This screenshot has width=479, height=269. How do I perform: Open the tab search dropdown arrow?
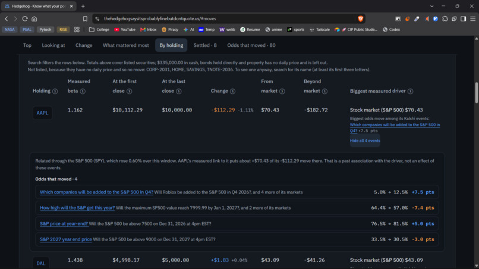click(431, 6)
